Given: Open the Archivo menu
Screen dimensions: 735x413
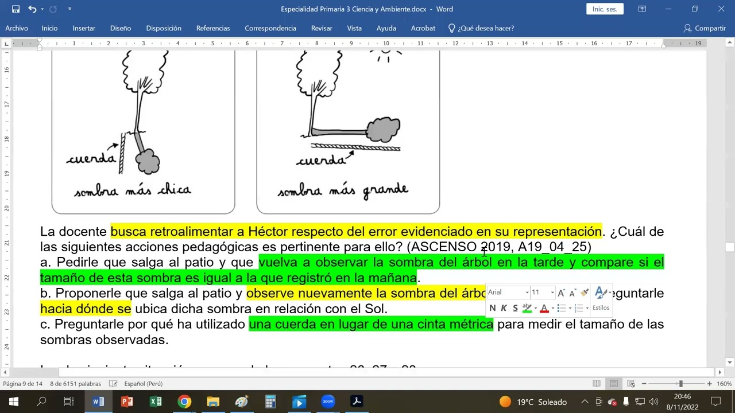Looking at the screenshot, I should (x=17, y=28).
